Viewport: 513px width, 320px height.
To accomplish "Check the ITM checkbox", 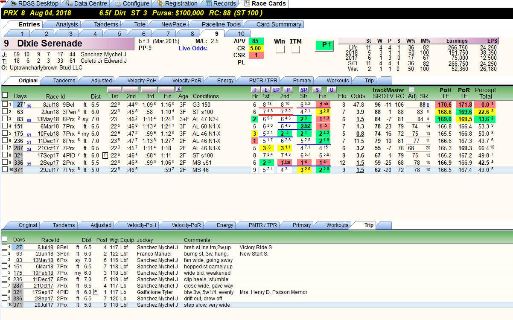I will tap(295, 49).
